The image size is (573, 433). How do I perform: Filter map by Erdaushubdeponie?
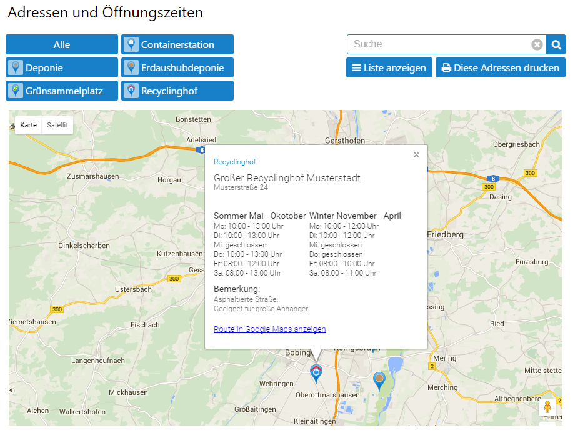click(x=177, y=67)
